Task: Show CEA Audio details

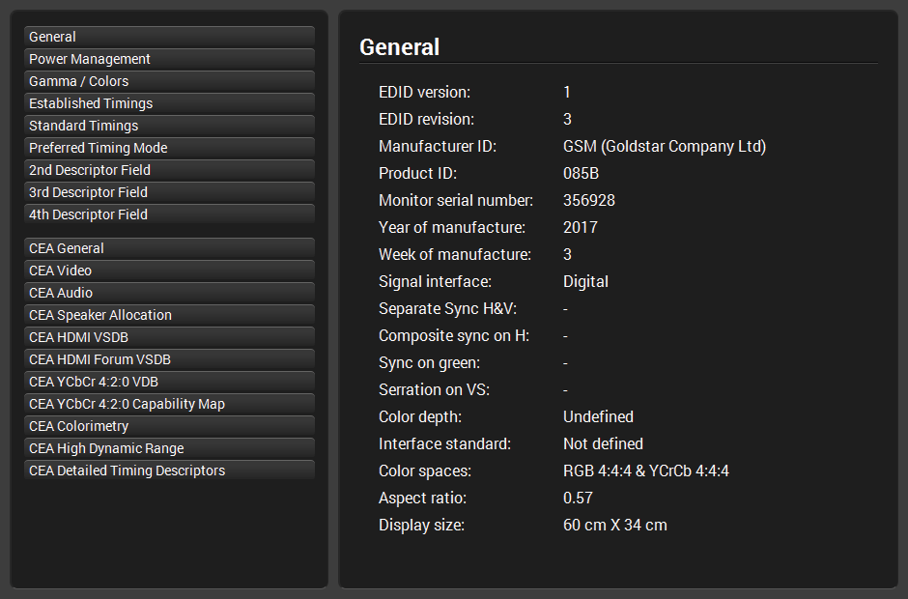Action: tap(169, 293)
